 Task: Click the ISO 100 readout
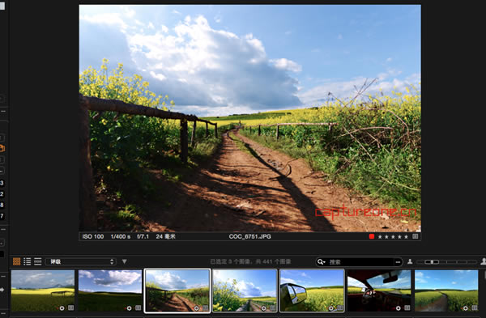(93, 236)
